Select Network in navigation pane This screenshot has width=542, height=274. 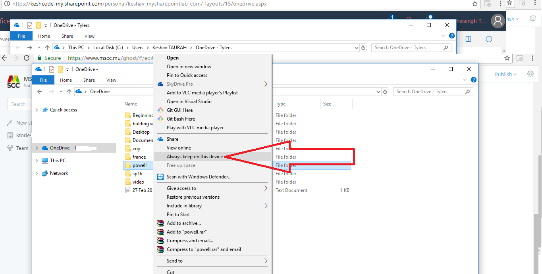(59, 173)
